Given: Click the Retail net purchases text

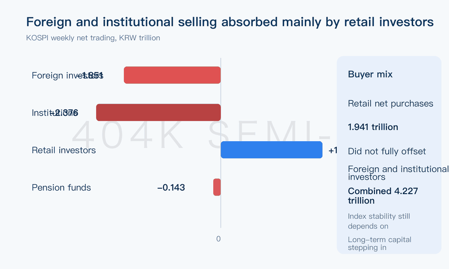Looking at the screenshot, I should [x=390, y=104].
